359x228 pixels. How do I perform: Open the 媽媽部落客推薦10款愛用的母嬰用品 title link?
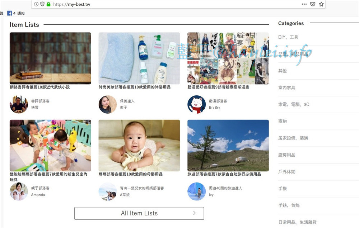131,174
